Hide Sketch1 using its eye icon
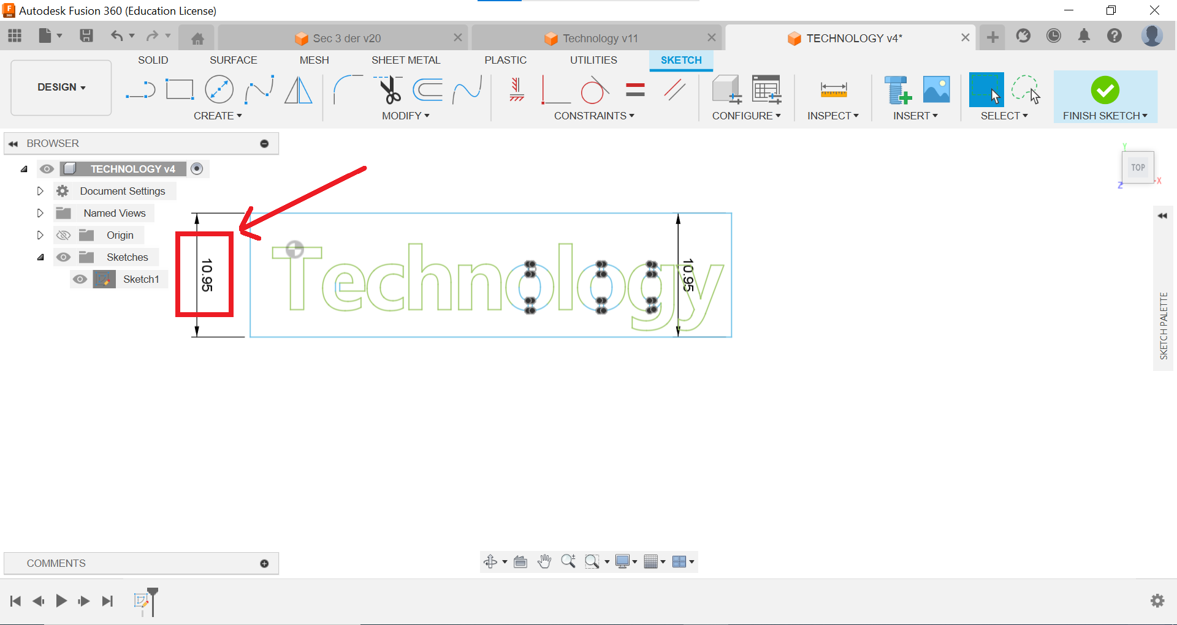 click(80, 279)
